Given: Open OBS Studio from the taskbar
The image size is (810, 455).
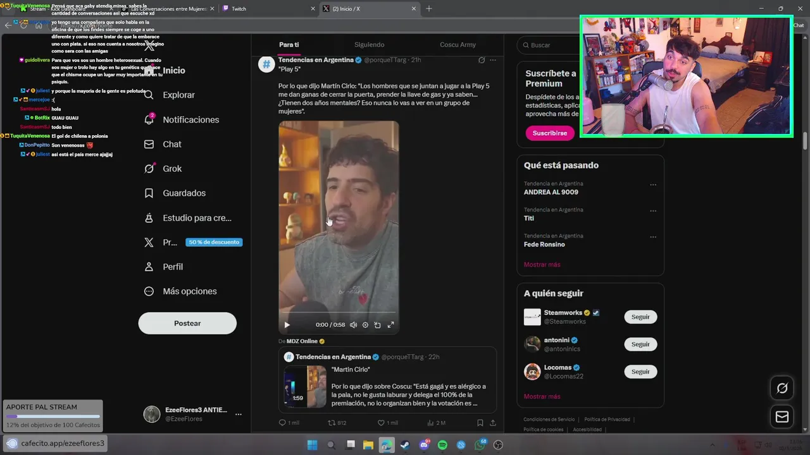Looking at the screenshot, I should coord(498,445).
